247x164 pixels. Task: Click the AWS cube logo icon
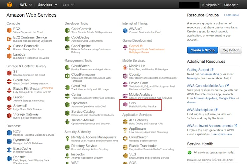[x=10, y=5]
